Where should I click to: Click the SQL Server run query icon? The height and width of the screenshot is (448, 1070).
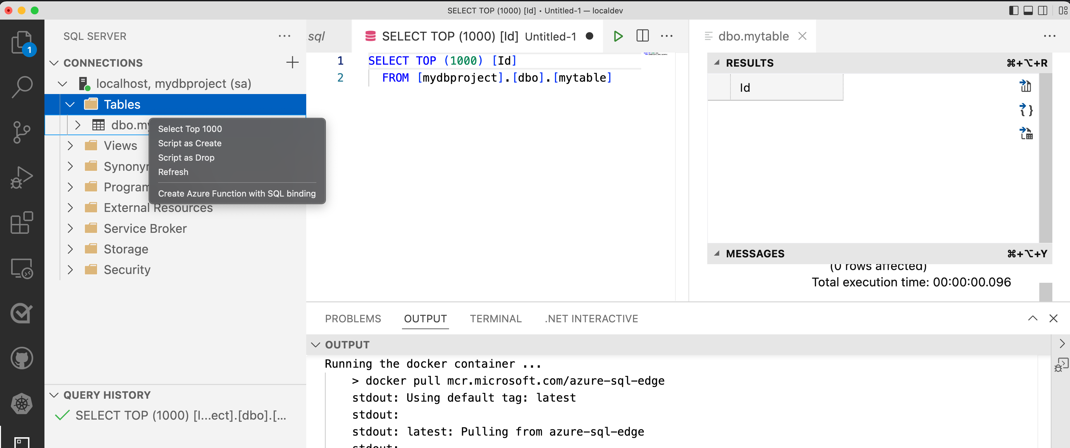pyautogui.click(x=618, y=36)
